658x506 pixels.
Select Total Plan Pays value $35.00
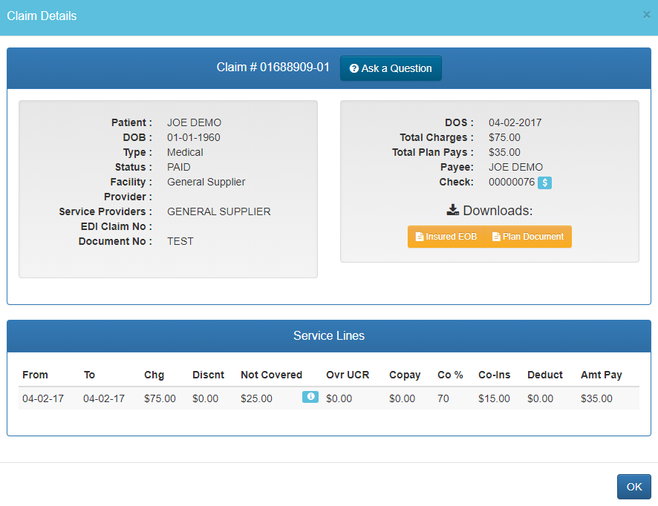point(504,152)
